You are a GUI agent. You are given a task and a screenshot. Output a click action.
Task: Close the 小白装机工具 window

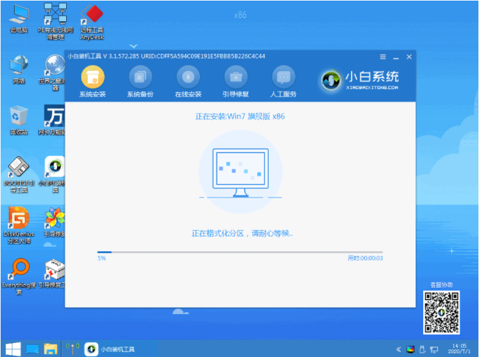409,56
